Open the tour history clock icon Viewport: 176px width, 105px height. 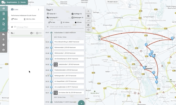88,30
